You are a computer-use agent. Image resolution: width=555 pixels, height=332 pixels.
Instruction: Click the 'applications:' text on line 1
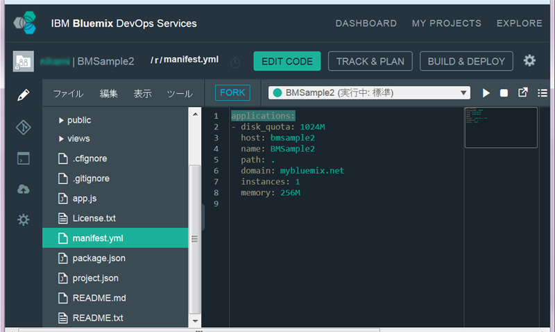click(263, 116)
